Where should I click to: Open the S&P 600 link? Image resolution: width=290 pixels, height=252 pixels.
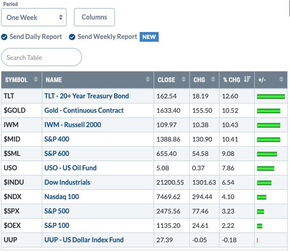click(57, 154)
